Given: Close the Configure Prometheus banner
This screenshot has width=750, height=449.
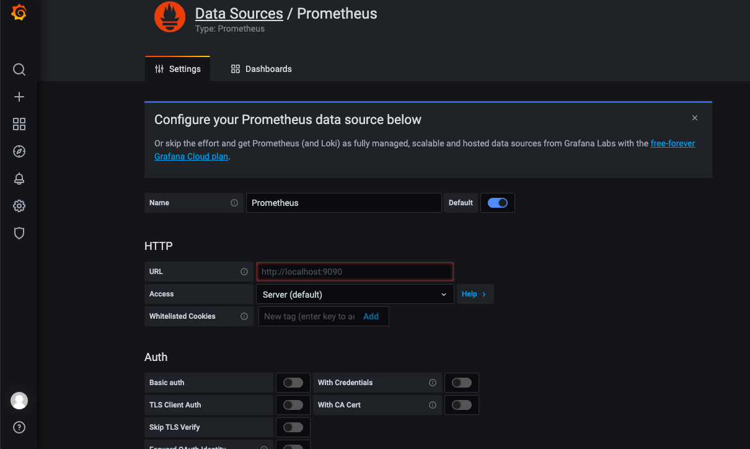Looking at the screenshot, I should 695,118.
